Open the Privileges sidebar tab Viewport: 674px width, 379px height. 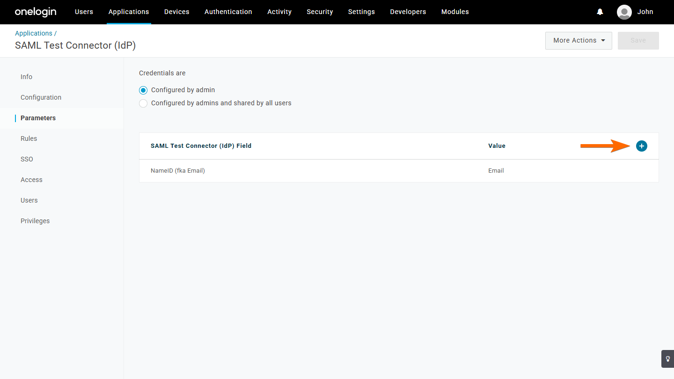(35, 221)
